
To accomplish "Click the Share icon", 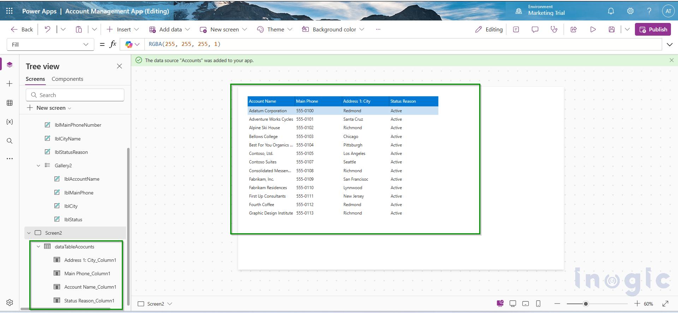I will tap(574, 29).
